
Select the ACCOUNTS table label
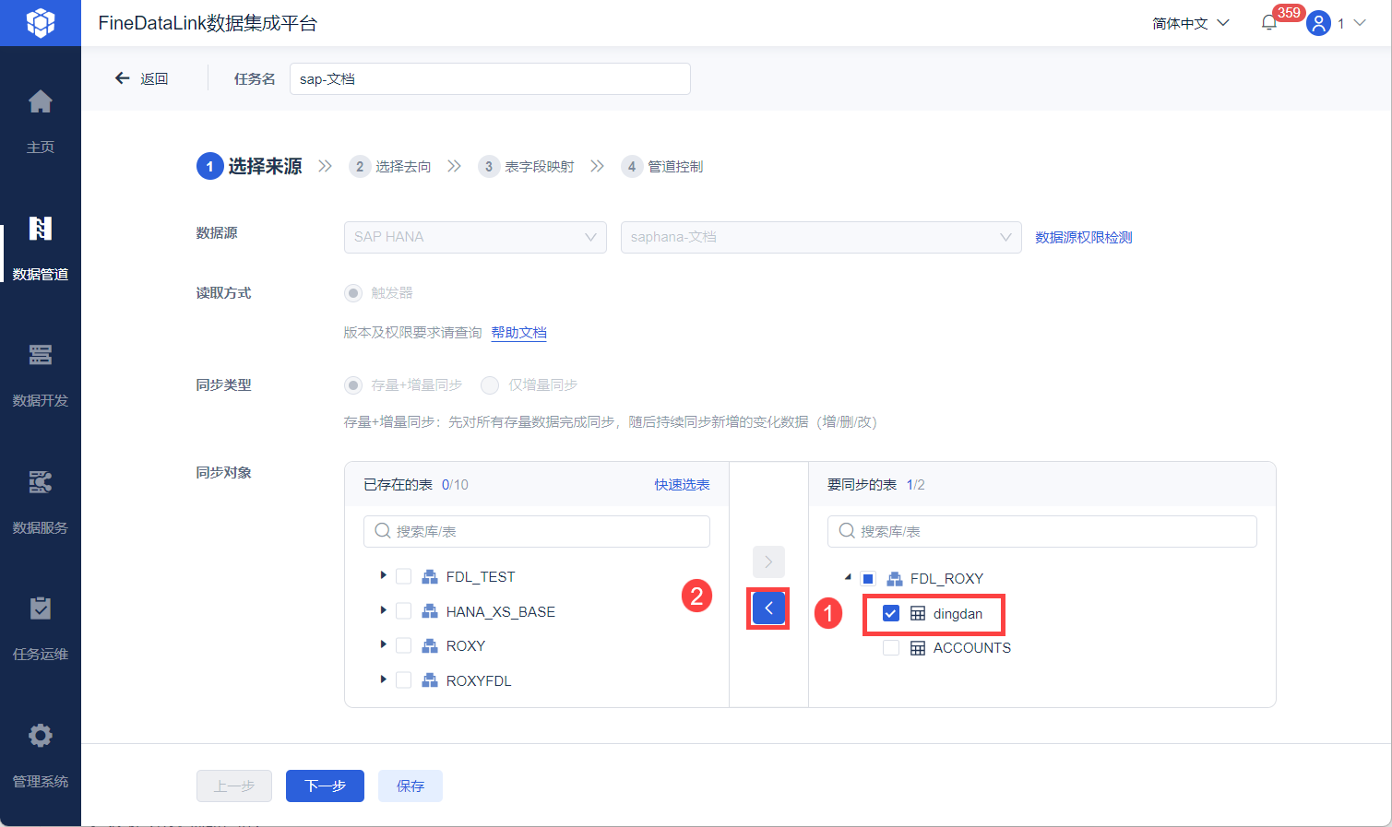972,648
